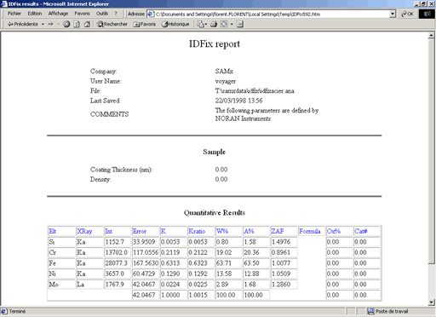Click the Int column header
The image size is (436, 317).
click(x=108, y=231)
